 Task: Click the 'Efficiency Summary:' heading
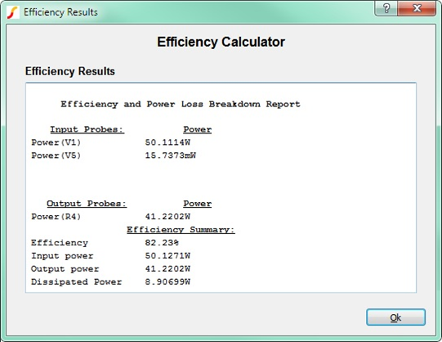tap(181, 230)
